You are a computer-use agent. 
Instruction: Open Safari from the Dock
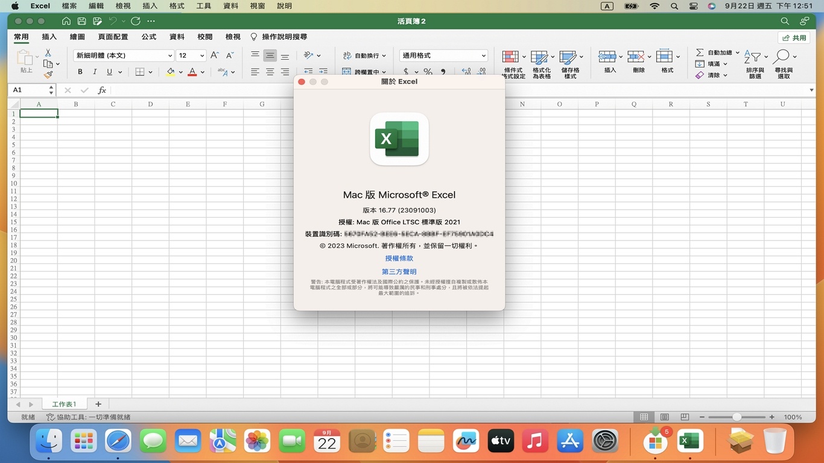118,441
